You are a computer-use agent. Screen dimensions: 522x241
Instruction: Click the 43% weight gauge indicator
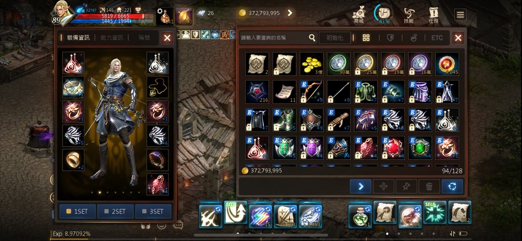(384, 14)
